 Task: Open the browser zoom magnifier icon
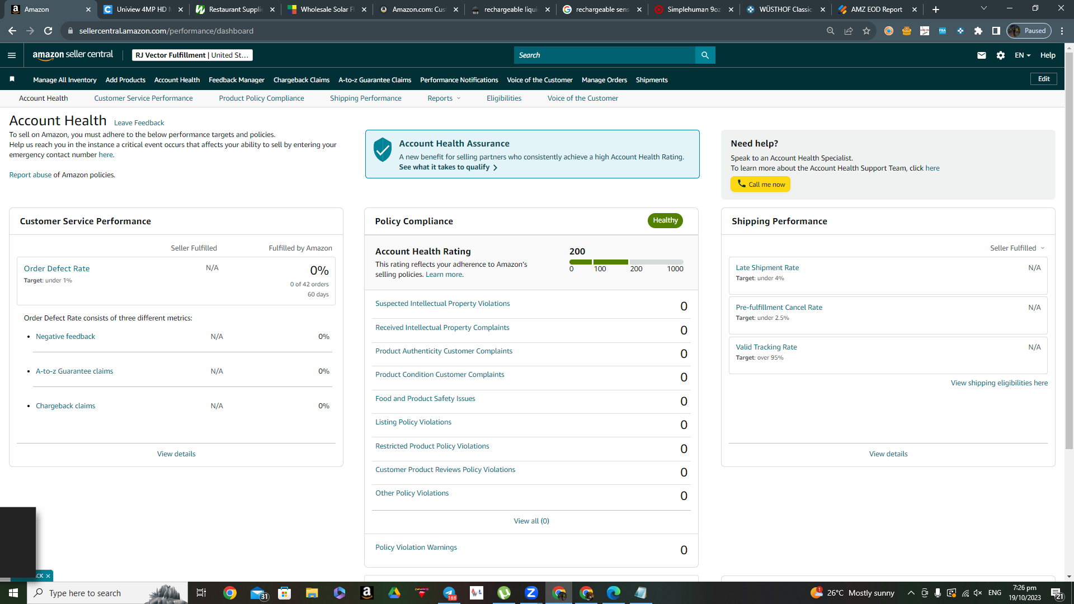pos(831,31)
